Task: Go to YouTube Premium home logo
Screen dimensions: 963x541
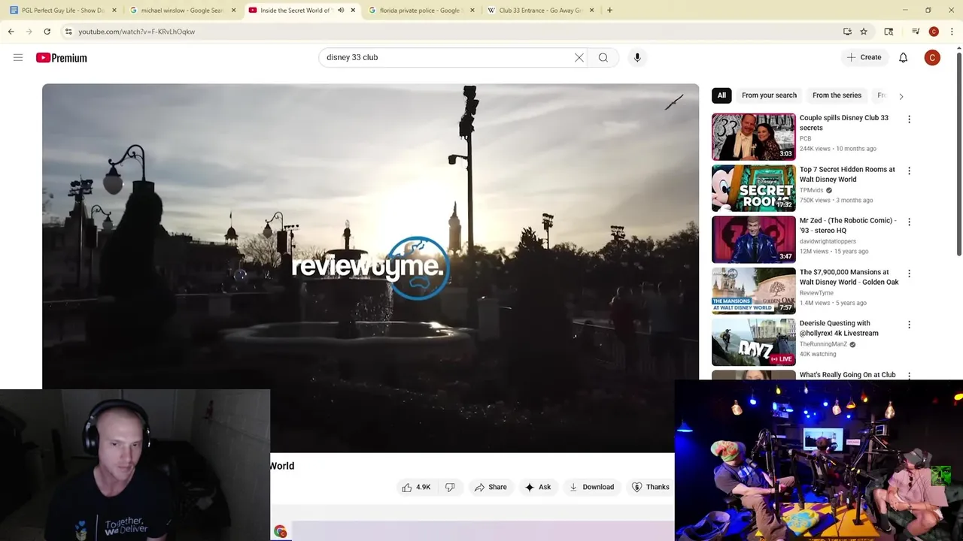Action: 61,58
